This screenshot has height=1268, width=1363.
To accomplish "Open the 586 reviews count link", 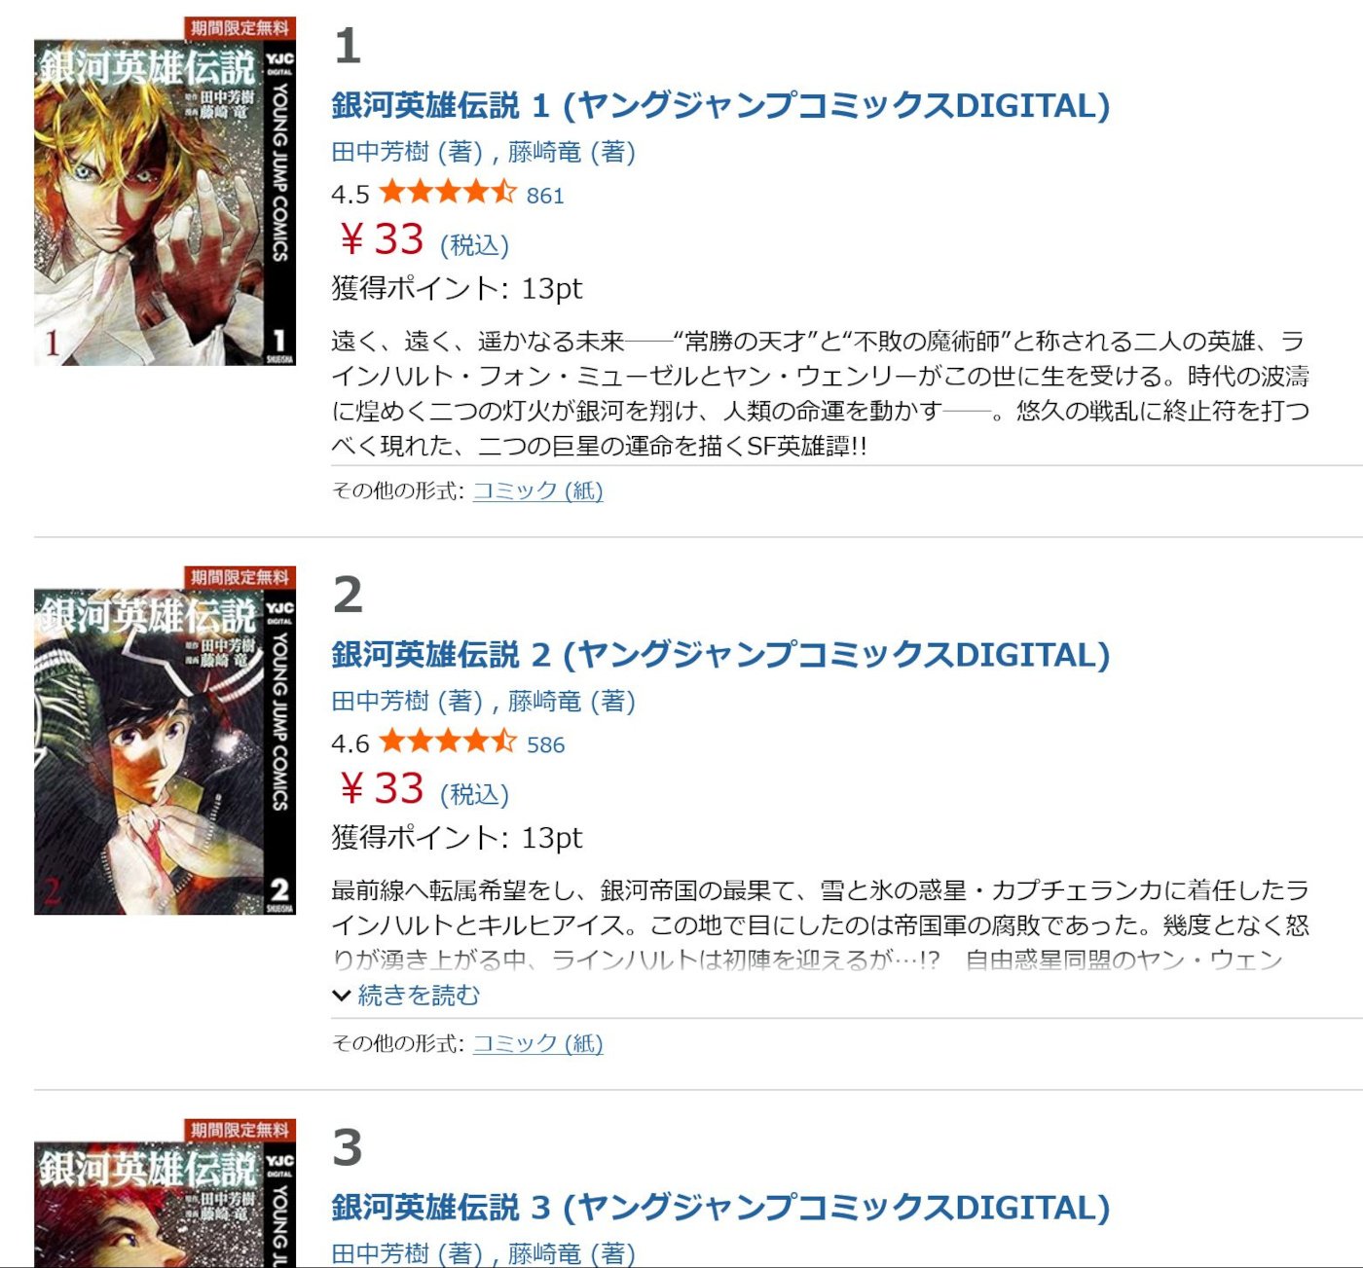I will point(545,744).
